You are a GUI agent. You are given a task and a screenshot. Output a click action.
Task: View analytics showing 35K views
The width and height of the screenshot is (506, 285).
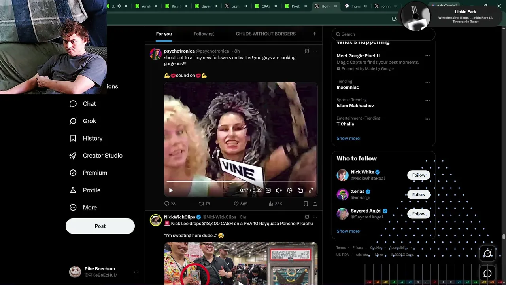pos(275,204)
